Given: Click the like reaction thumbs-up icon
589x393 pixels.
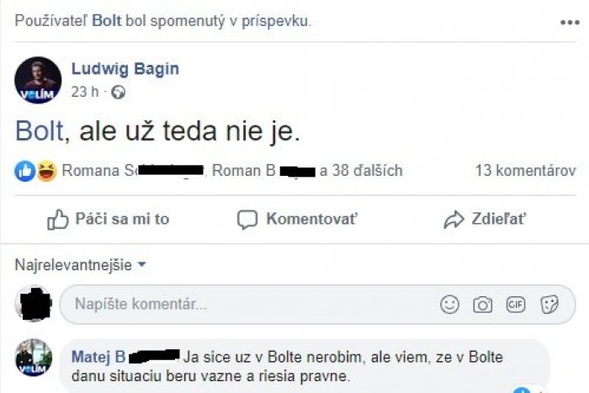Looking at the screenshot, I should click(25, 172).
